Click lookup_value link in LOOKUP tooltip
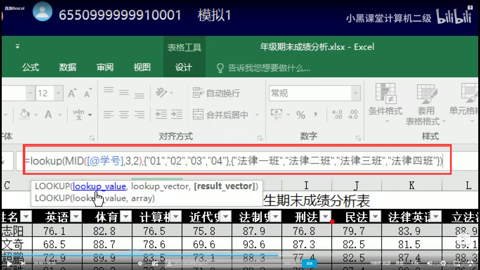Viewport: 480px width, 270px height. coord(99,186)
